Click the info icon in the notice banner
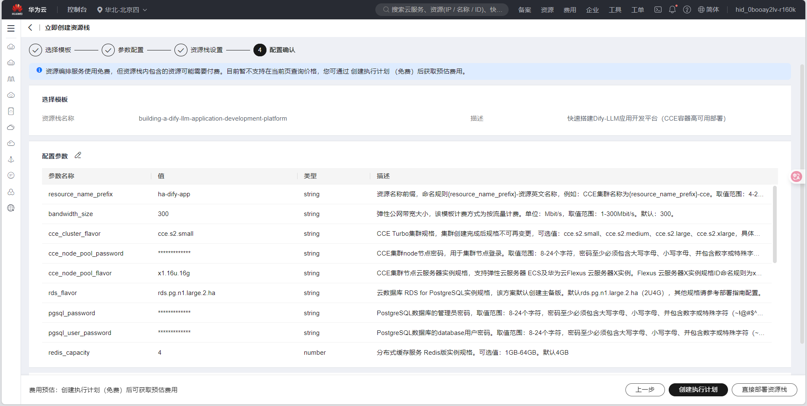The image size is (807, 406). tap(39, 71)
